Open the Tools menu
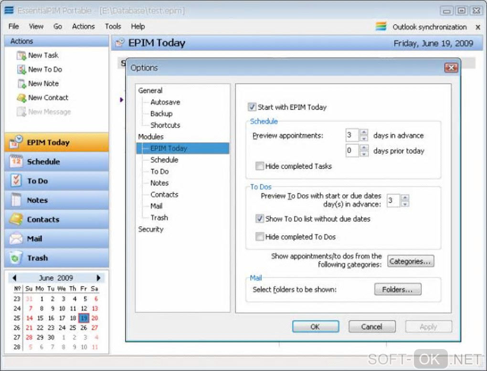Screen dimensions: 487x371 (113, 27)
